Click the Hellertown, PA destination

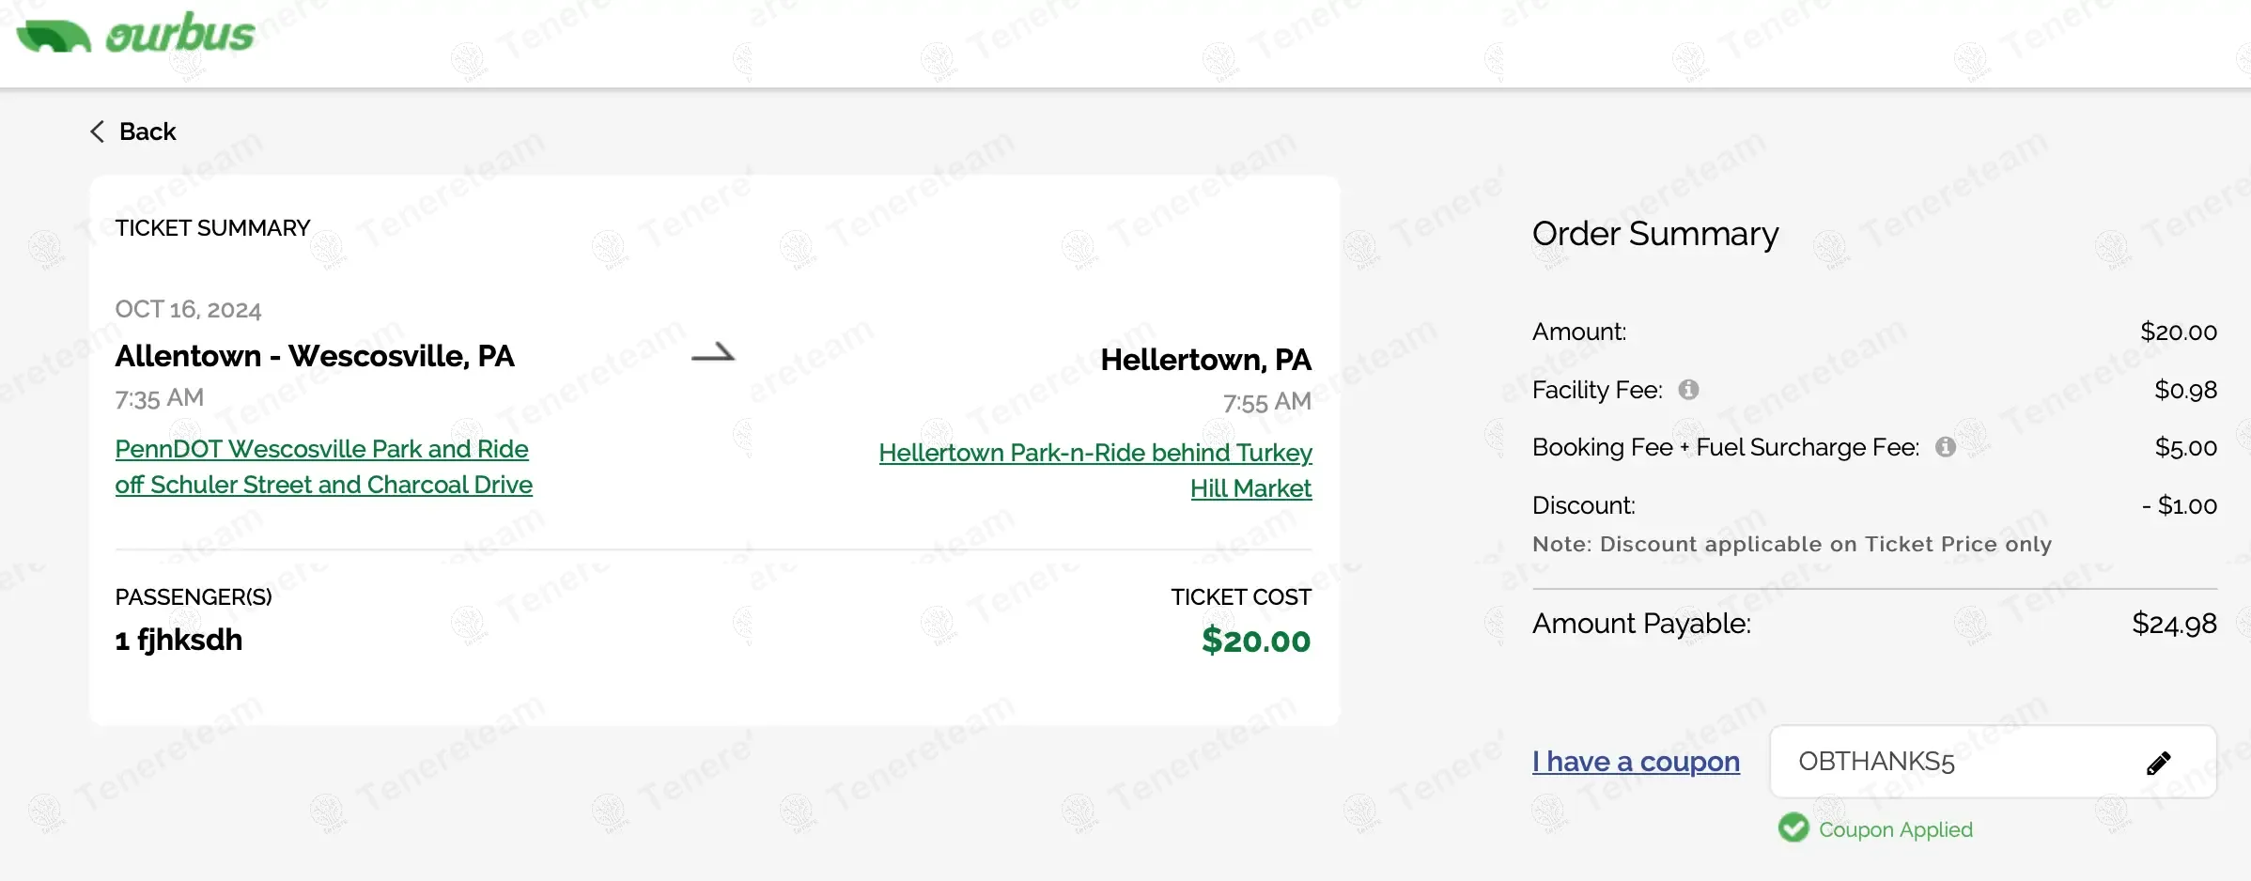pyautogui.click(x=1205, y=360)
